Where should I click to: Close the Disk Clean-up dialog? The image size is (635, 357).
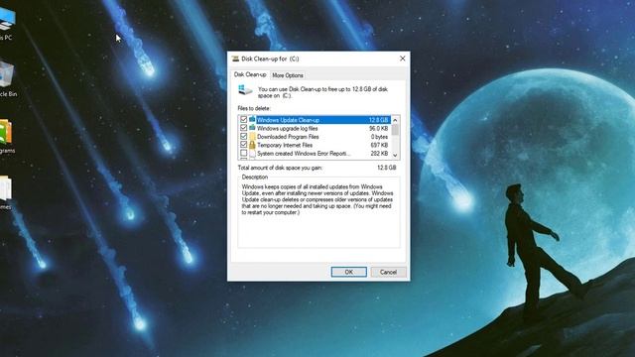coord(402,59)
